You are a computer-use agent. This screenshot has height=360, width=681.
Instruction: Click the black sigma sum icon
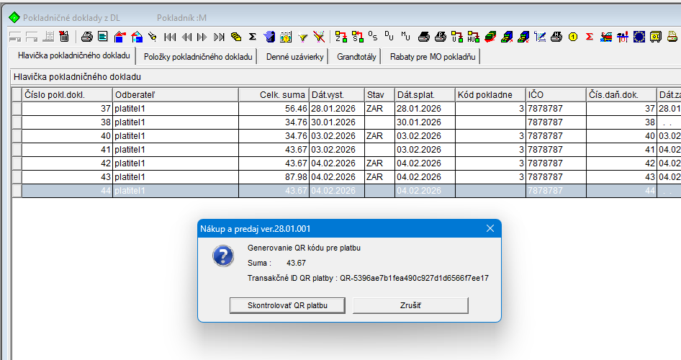[x=253, y=36]
